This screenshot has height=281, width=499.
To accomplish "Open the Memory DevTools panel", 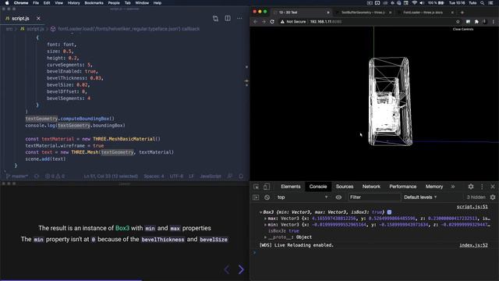I will (434, 187).
